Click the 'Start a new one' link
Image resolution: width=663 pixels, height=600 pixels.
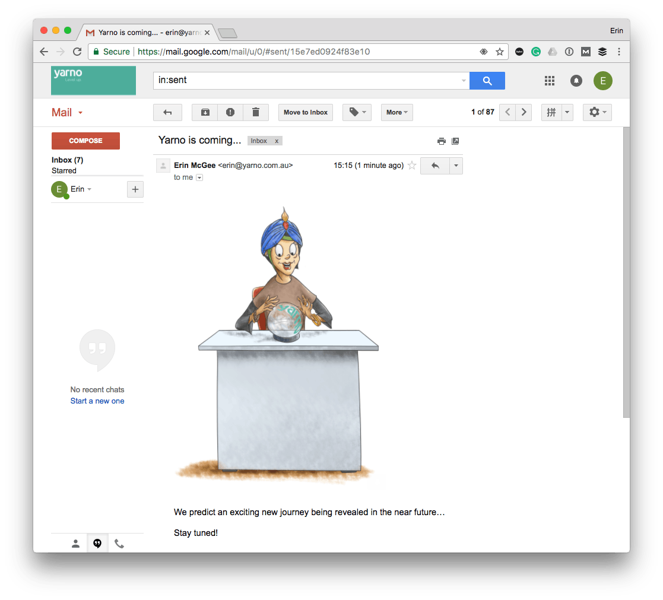[x=97, y=401]
